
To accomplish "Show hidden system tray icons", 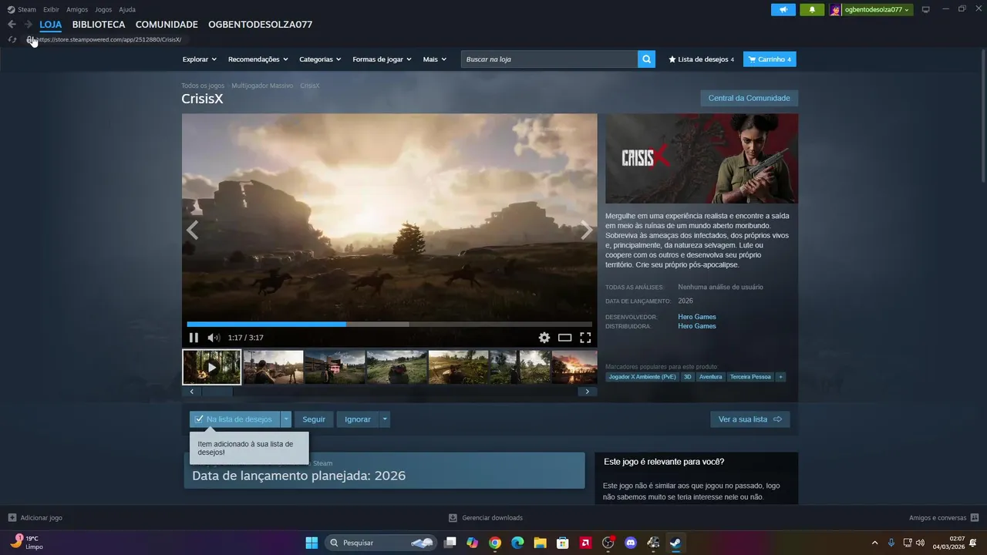I will (874, 543).
